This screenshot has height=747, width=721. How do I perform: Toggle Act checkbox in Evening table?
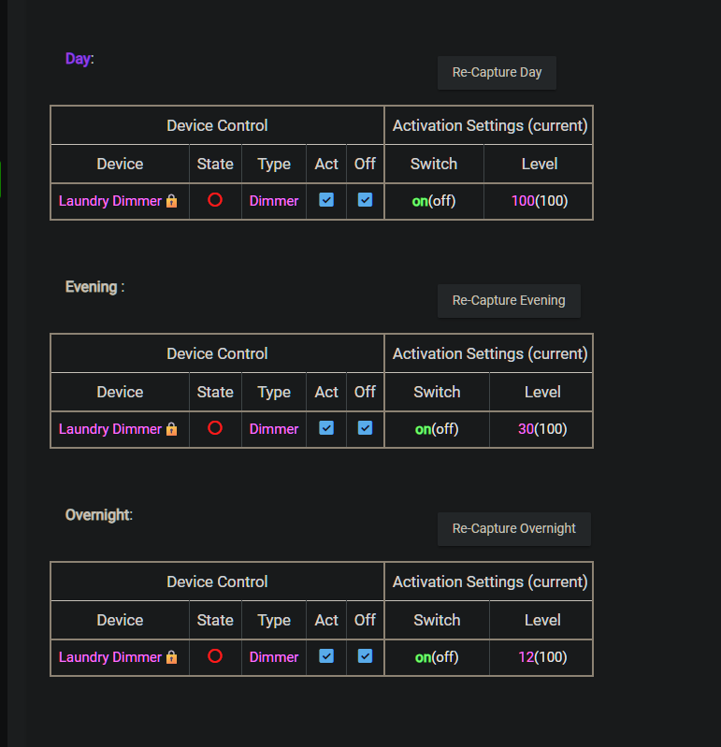pos(326,428)
